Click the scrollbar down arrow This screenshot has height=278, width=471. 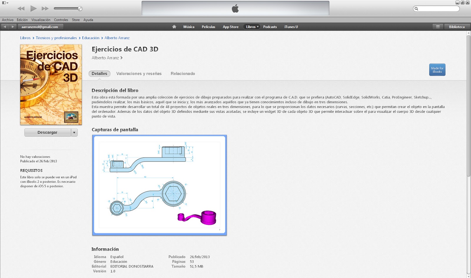click(x=468, y=276)
